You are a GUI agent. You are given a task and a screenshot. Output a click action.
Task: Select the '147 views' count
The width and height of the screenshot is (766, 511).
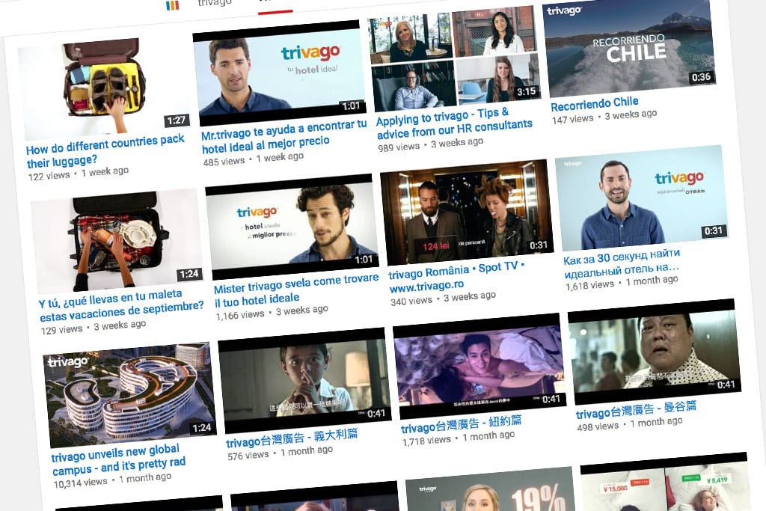point(572,119)
